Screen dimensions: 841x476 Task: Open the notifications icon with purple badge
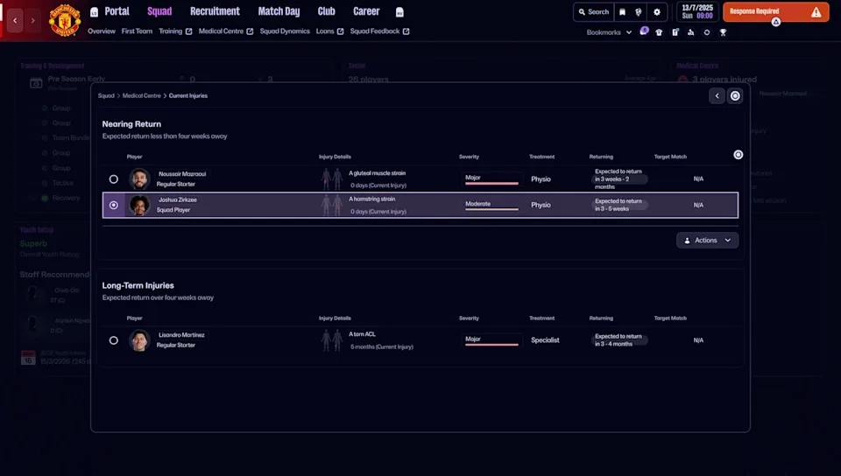pos(643,31)
